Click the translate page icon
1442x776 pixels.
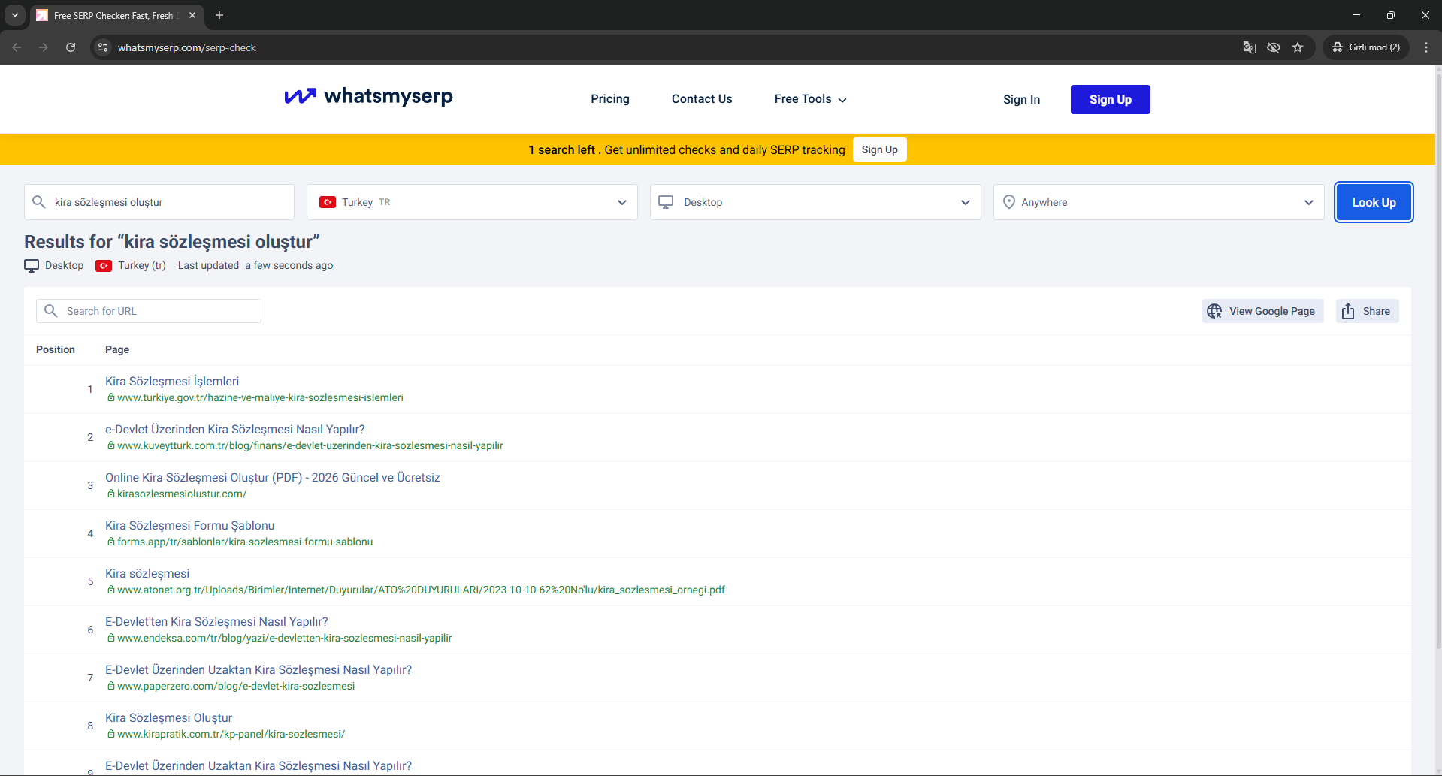click(x=1250, y=47)
